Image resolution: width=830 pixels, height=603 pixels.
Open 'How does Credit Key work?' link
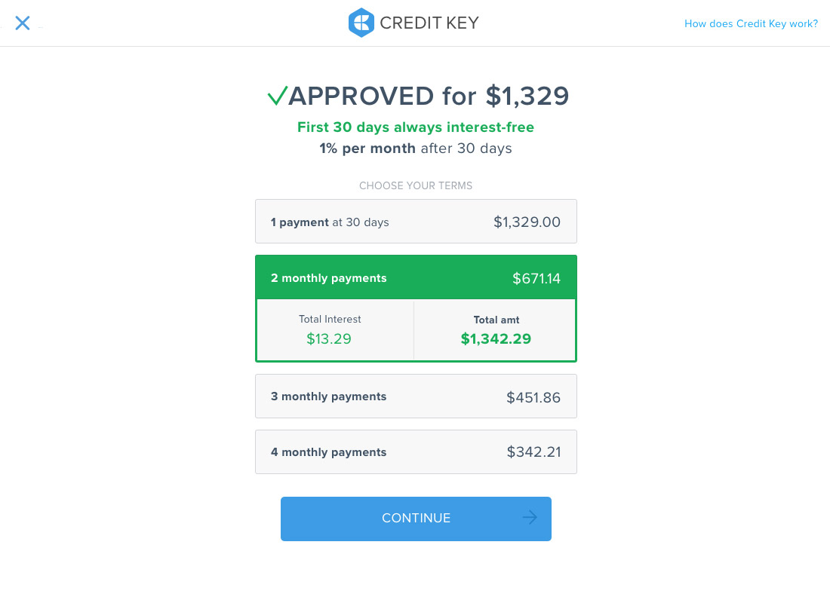click(x=751, y=24)
